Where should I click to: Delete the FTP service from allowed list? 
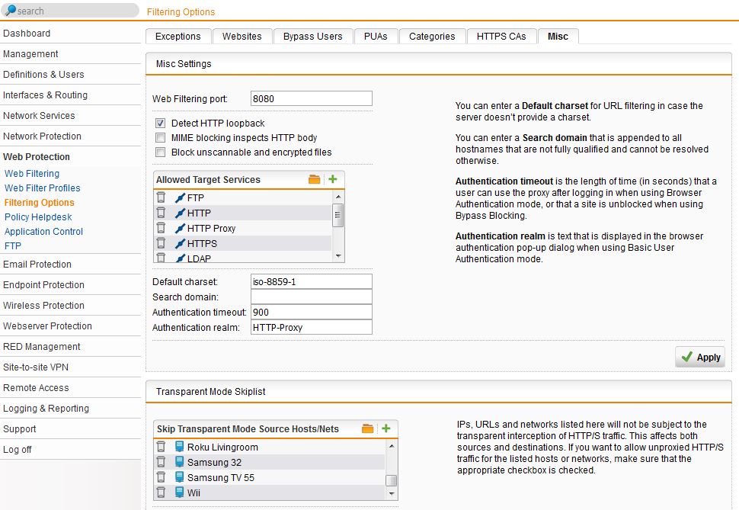162,197
